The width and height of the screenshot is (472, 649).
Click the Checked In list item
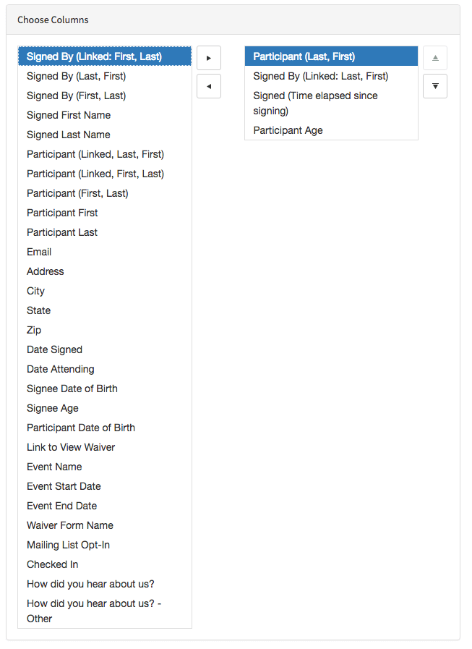(52, 564)
